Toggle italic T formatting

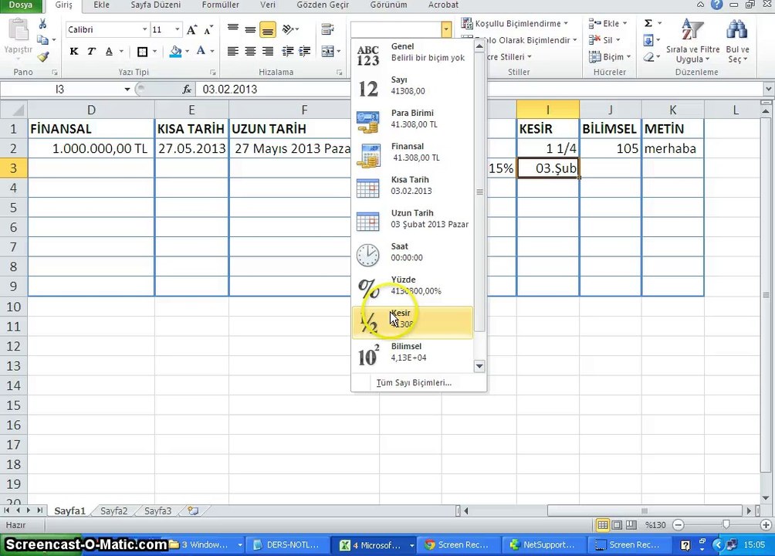pyautogui.click(x=91, y=51)
